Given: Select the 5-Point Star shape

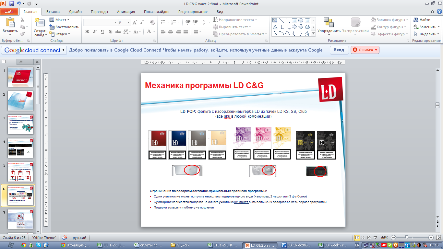Looking at the screenshot, I should [307, 33].
